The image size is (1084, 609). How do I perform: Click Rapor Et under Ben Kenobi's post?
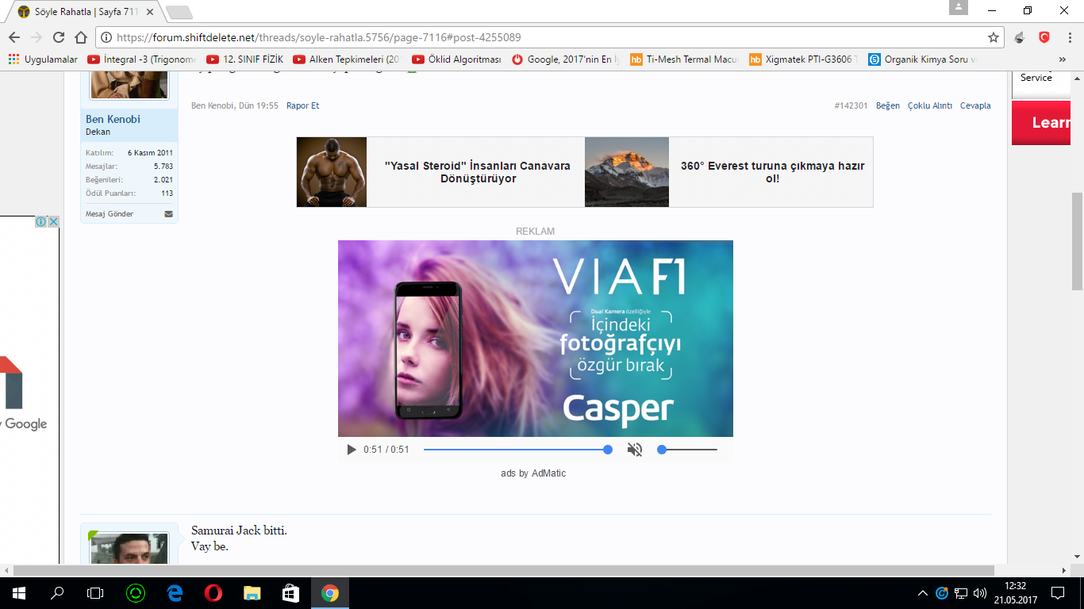tap(302, 105)
